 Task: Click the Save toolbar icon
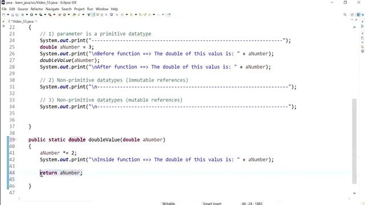(x=13, y=15)
